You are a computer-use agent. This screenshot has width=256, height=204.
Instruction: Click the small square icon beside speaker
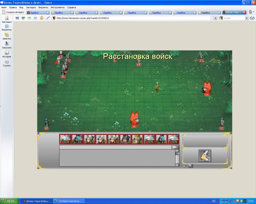click(190, 166)
